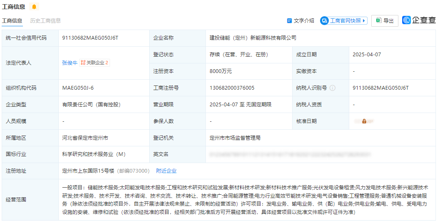Viewport: 438px width, 221px height.
Task: Click the info icon next to 纳税人识别号
Action: [x=332, y=88]
